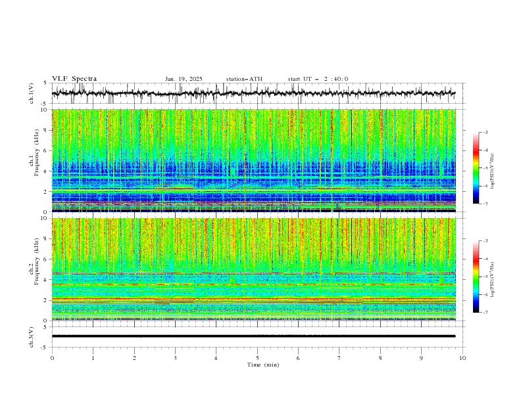Viewport: 521px width, 402px height.
Task: Select the date text "Jan. 19, 2025"
Action: [184, 79]
